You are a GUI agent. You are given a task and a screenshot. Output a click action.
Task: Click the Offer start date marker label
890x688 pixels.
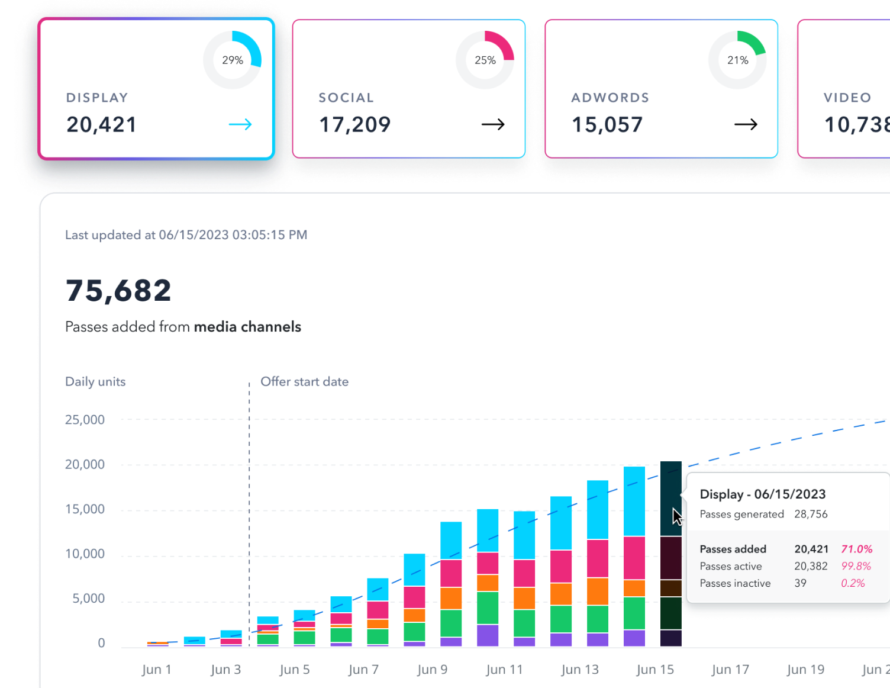coord(304,382)
